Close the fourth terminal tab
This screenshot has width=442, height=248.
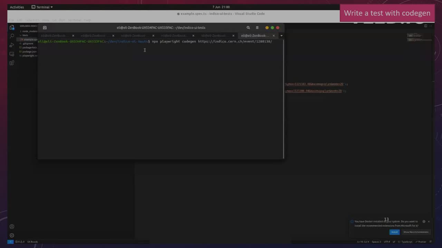click(193, 35)
